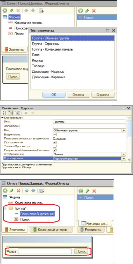Select Форма root node above Группа1 tree
Viewport: 133px width, 264px height.
(15, 197)
